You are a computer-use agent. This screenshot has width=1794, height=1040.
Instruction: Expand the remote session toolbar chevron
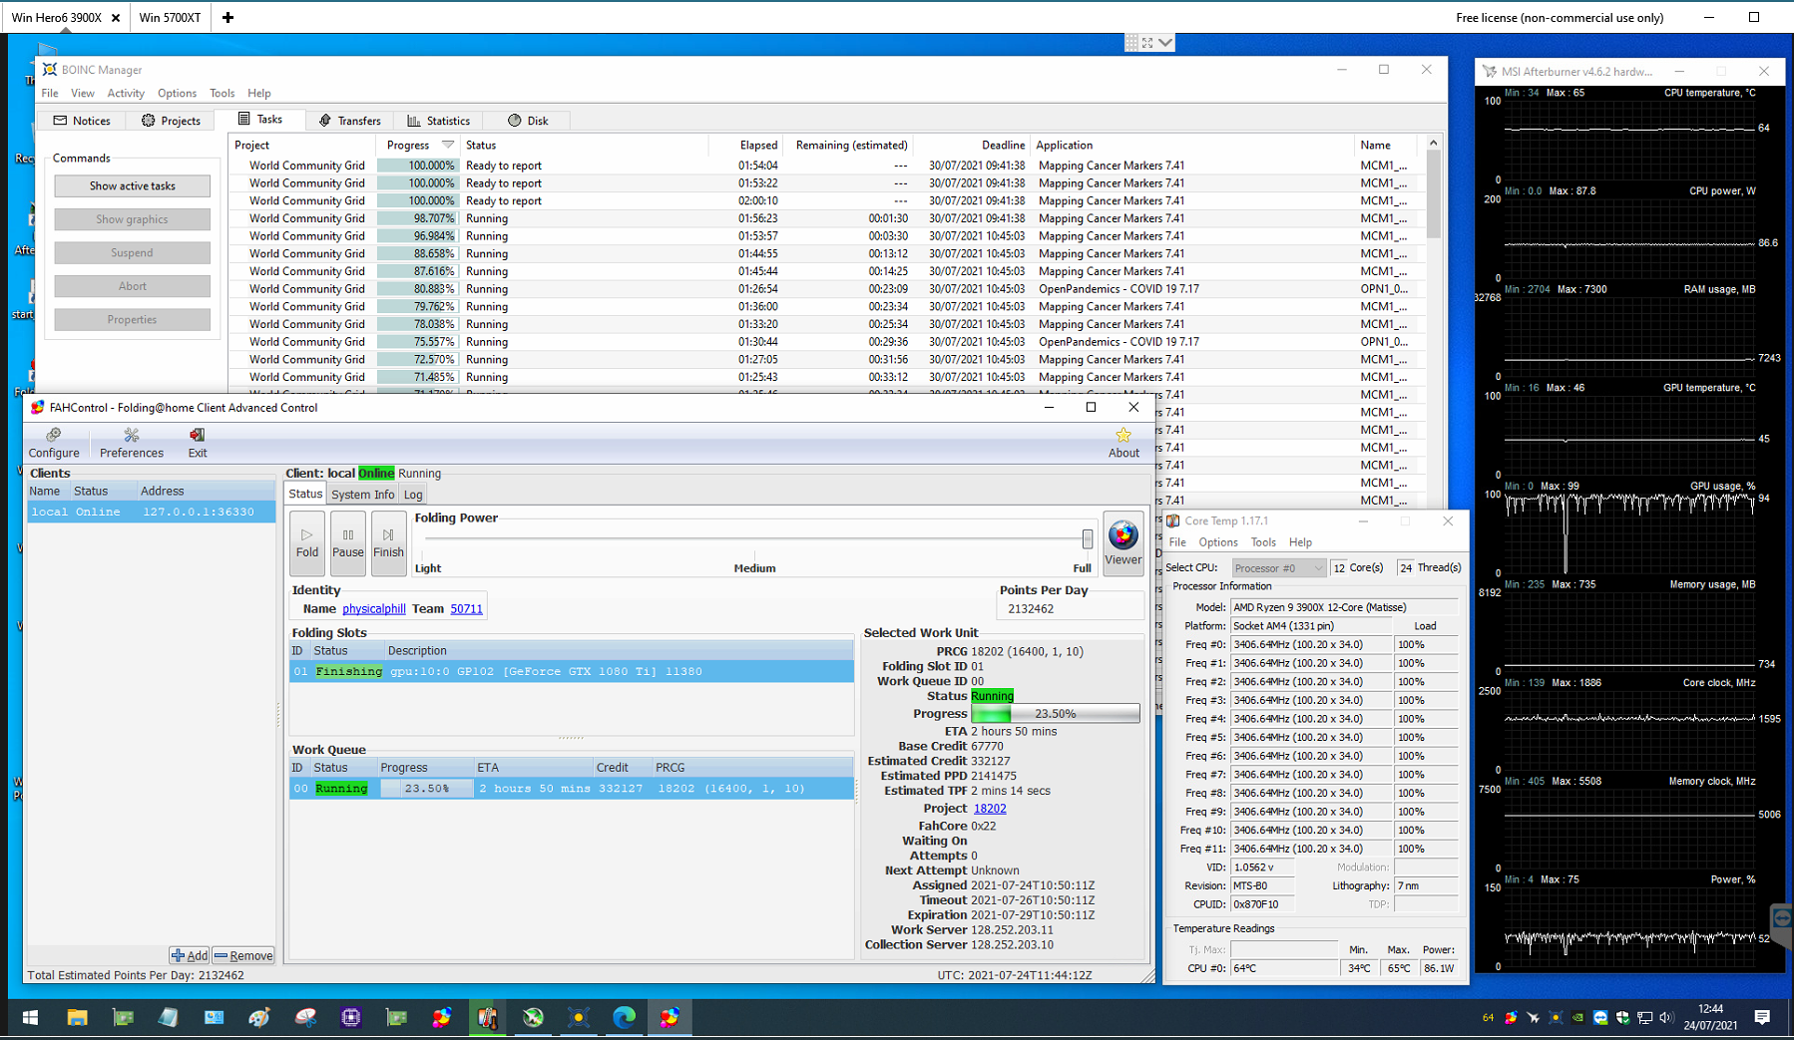pos(1164,42)
